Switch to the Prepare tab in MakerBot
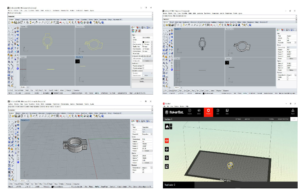Viewport: 305px width, 193px height. point(208,112)
